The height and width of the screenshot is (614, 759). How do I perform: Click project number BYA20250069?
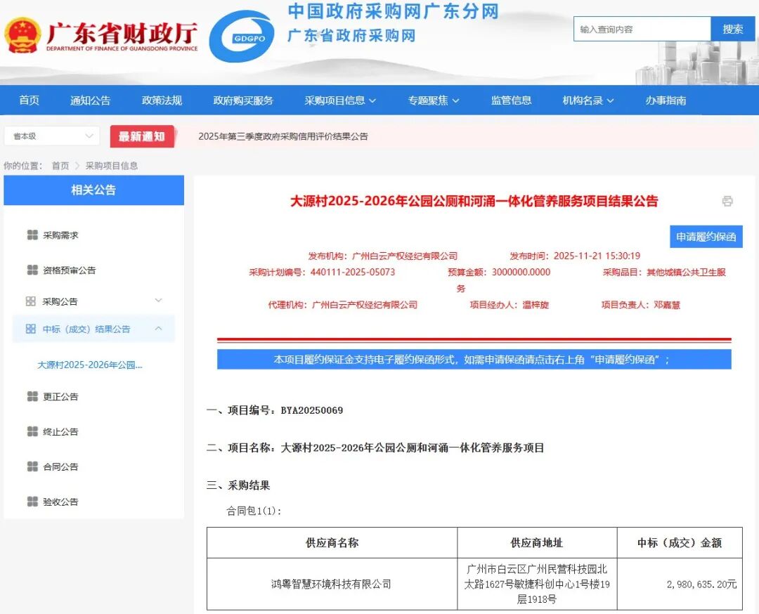pos(312,410)
